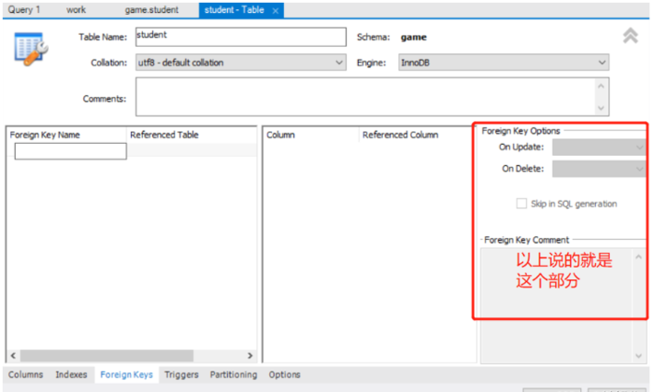
Task: Collapse the header with double-chevron icon
Action: click(631, 36)
